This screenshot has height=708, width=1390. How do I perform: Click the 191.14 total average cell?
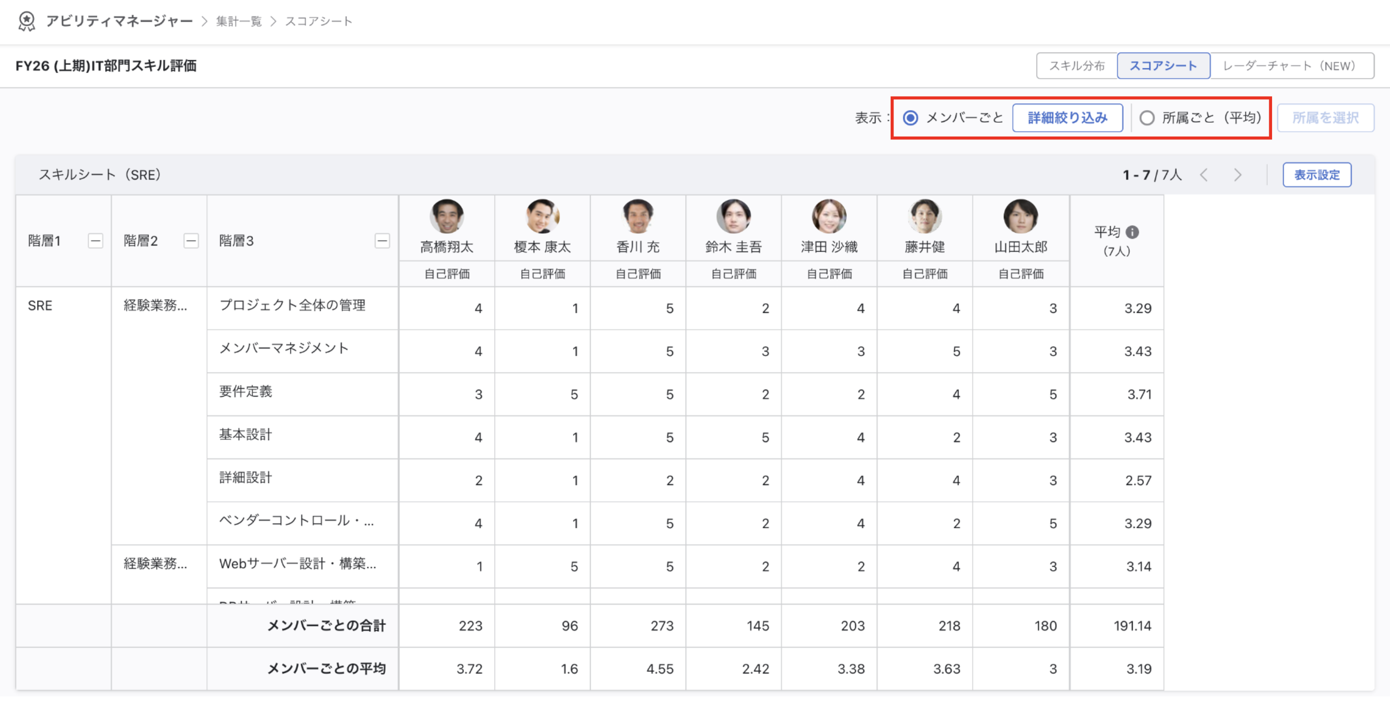click(1132, 626)
